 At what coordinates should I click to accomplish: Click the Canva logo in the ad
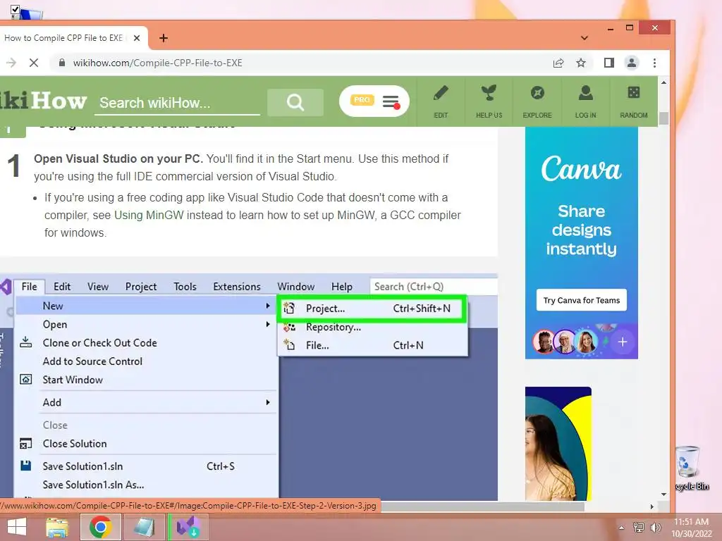(x=581, y=168)
